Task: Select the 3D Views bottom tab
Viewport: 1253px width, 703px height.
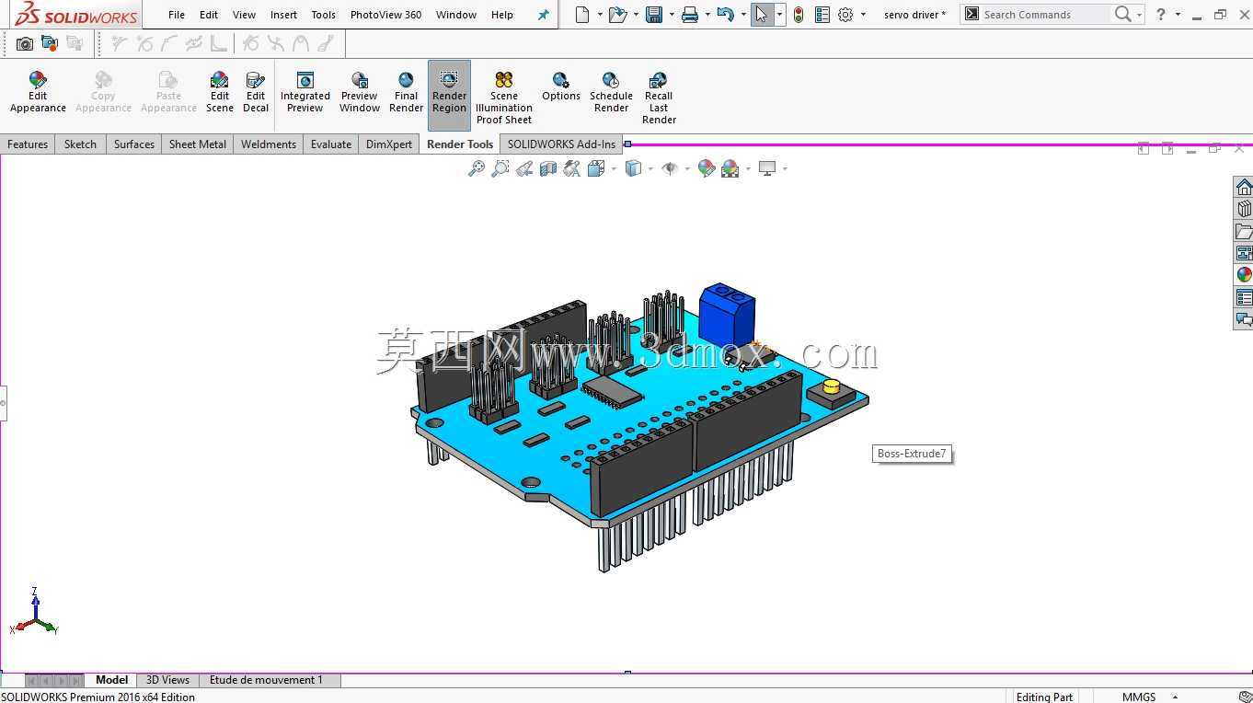Action: 167,680
